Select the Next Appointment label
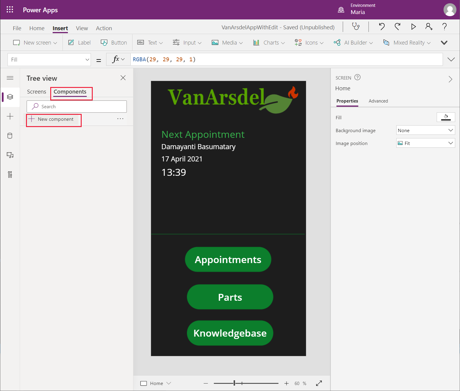This screenshot has width=460, height=391. pos(203,134)
